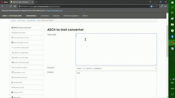175x98 pixels.
Task: Open File Explorer from taskbar
Action: click(x=172, y=24)
